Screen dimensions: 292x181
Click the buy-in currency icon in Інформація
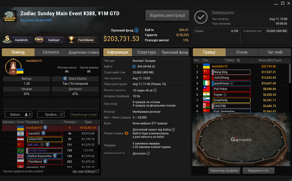(134, 66)
